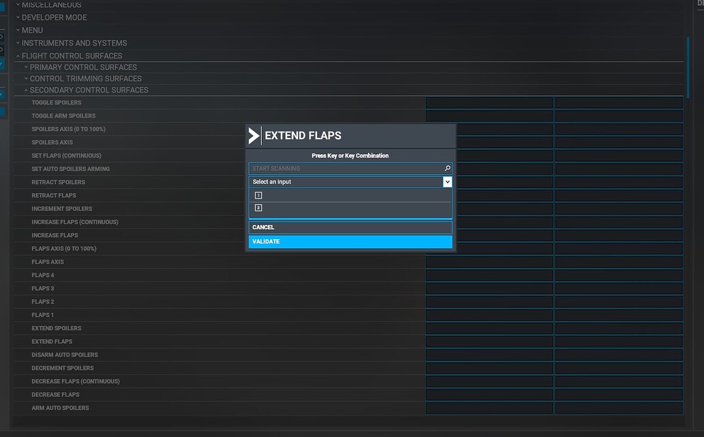This screenshot has width=704, height=437.
Task: Select input slot 1 icon
Action: 258,196
